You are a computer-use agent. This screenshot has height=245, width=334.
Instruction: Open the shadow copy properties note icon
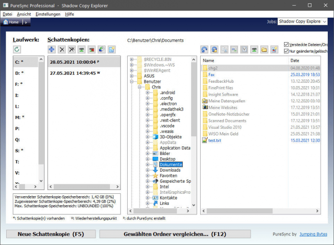[112, 49]
